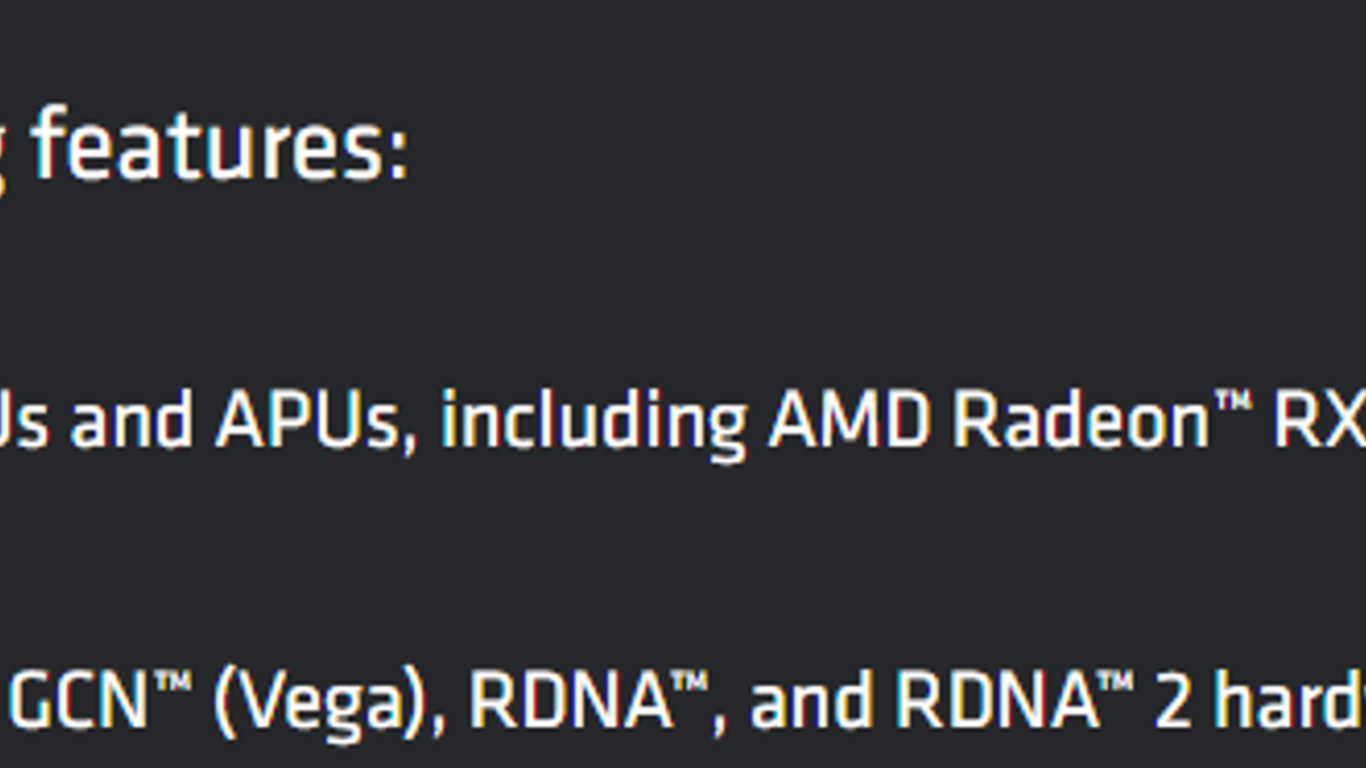
Task: Click the trademark symbol after first RDNA
Action: (x=690, y=682)
